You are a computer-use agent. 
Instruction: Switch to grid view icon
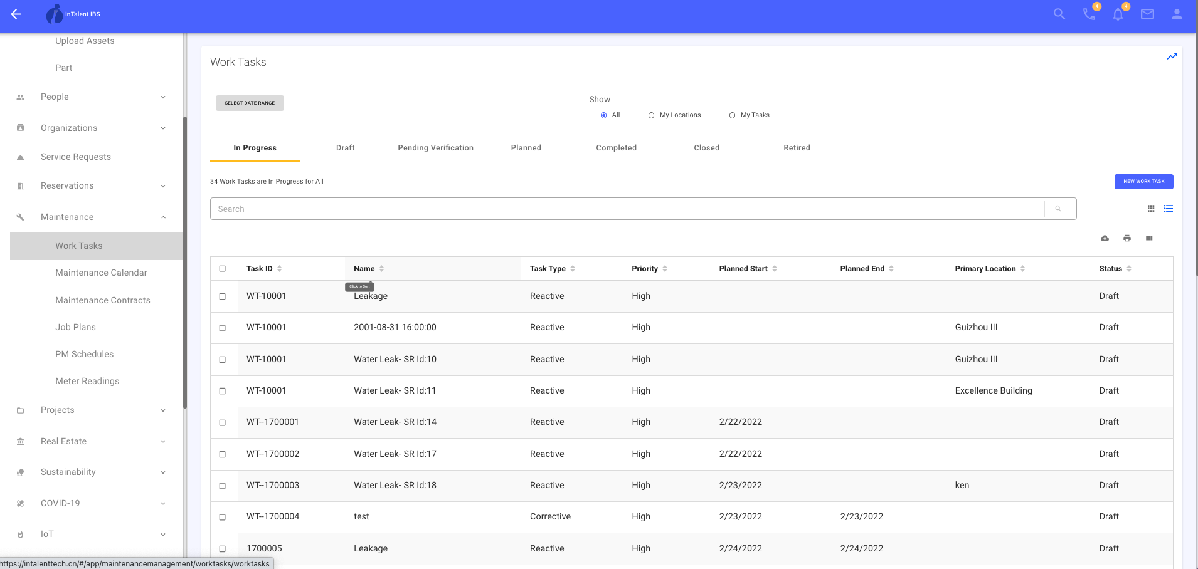tap(1151, 209)
